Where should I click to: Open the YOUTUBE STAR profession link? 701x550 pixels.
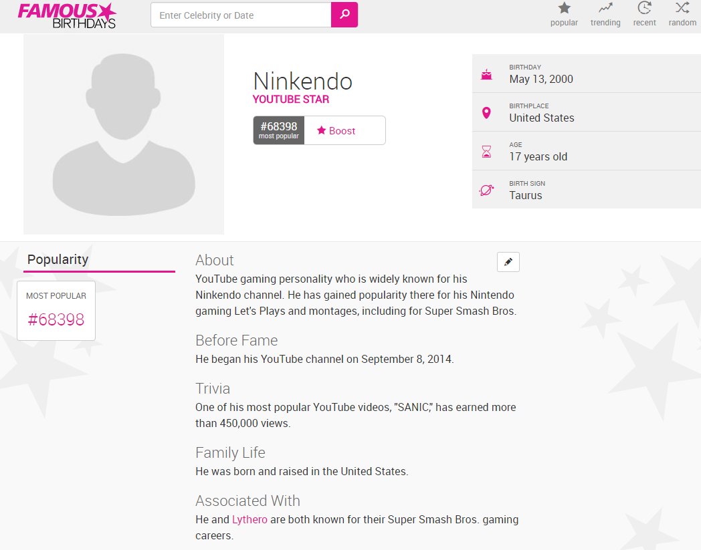click(x=290, y=99)
